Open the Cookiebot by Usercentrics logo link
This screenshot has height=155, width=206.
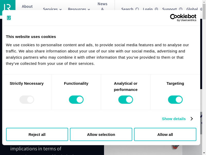pos(183,18)
